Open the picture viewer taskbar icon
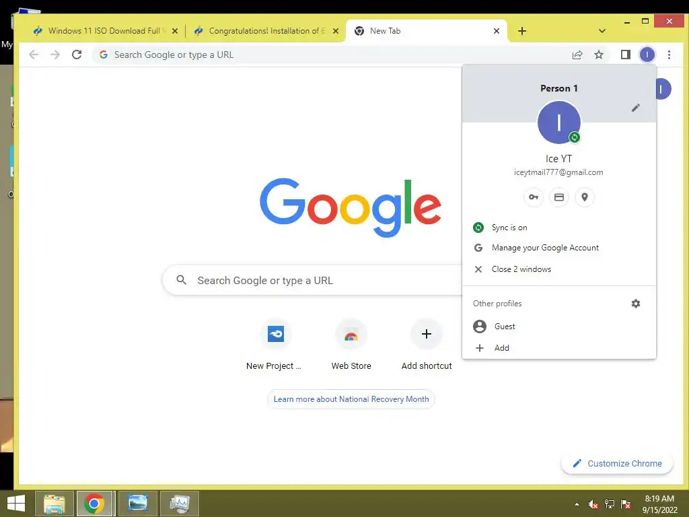This screenshot has height=517, width=689. [137, 504]
